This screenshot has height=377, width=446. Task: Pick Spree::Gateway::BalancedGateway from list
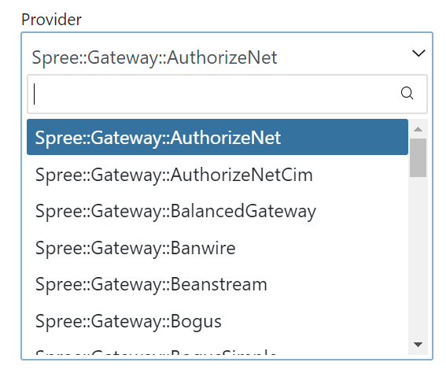tap(217, 211)
